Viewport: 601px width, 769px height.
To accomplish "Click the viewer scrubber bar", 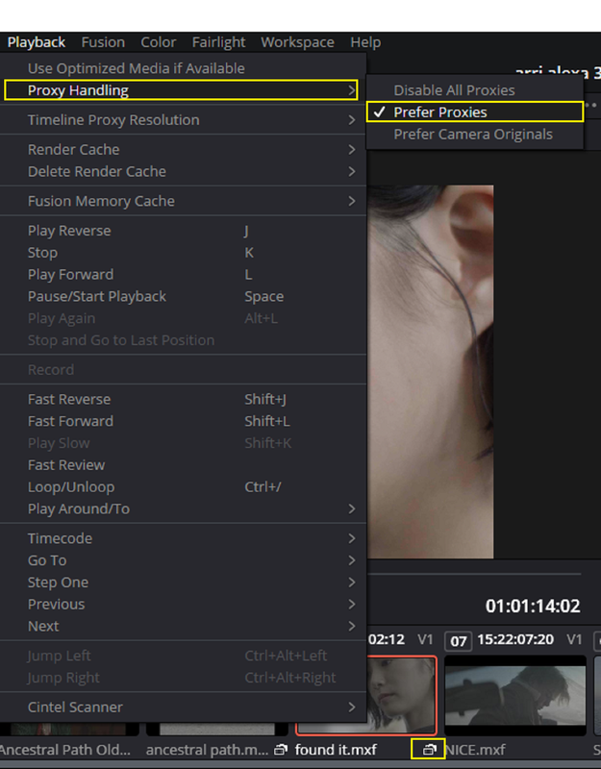I will [474, 573].
